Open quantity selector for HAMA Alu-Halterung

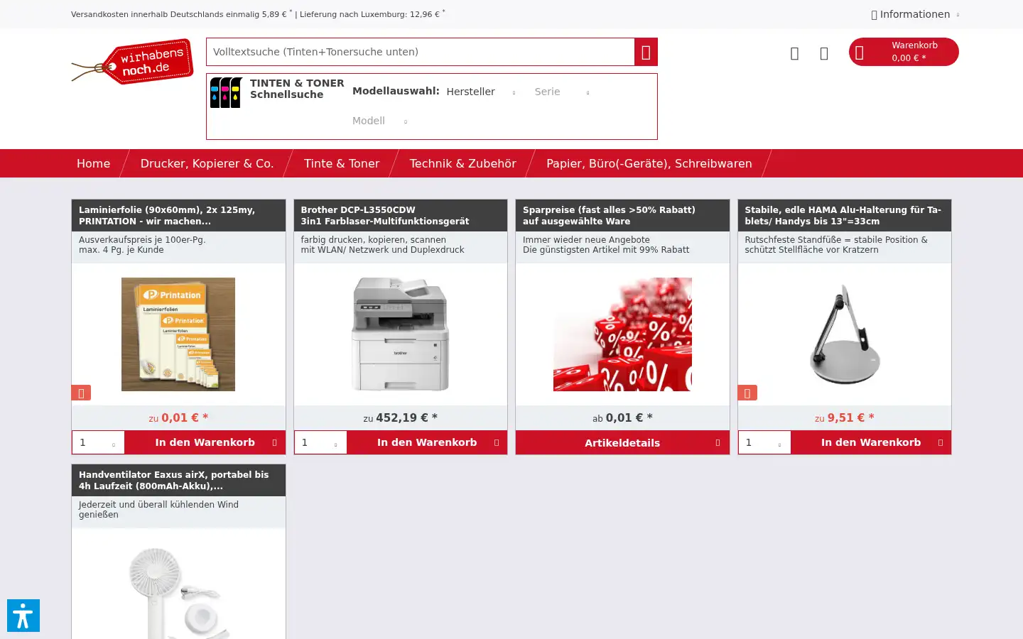764,442
